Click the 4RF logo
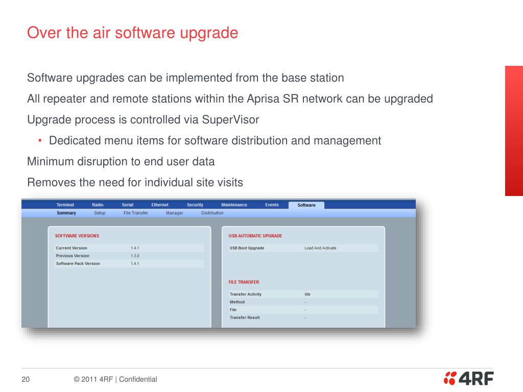Image resolution: width=523 pixels, height=392 pixels. [469, 378]
